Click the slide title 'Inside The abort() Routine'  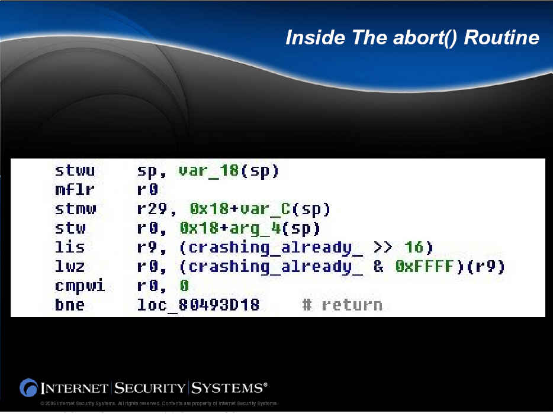pyautogui.click(x=412, y=38)
